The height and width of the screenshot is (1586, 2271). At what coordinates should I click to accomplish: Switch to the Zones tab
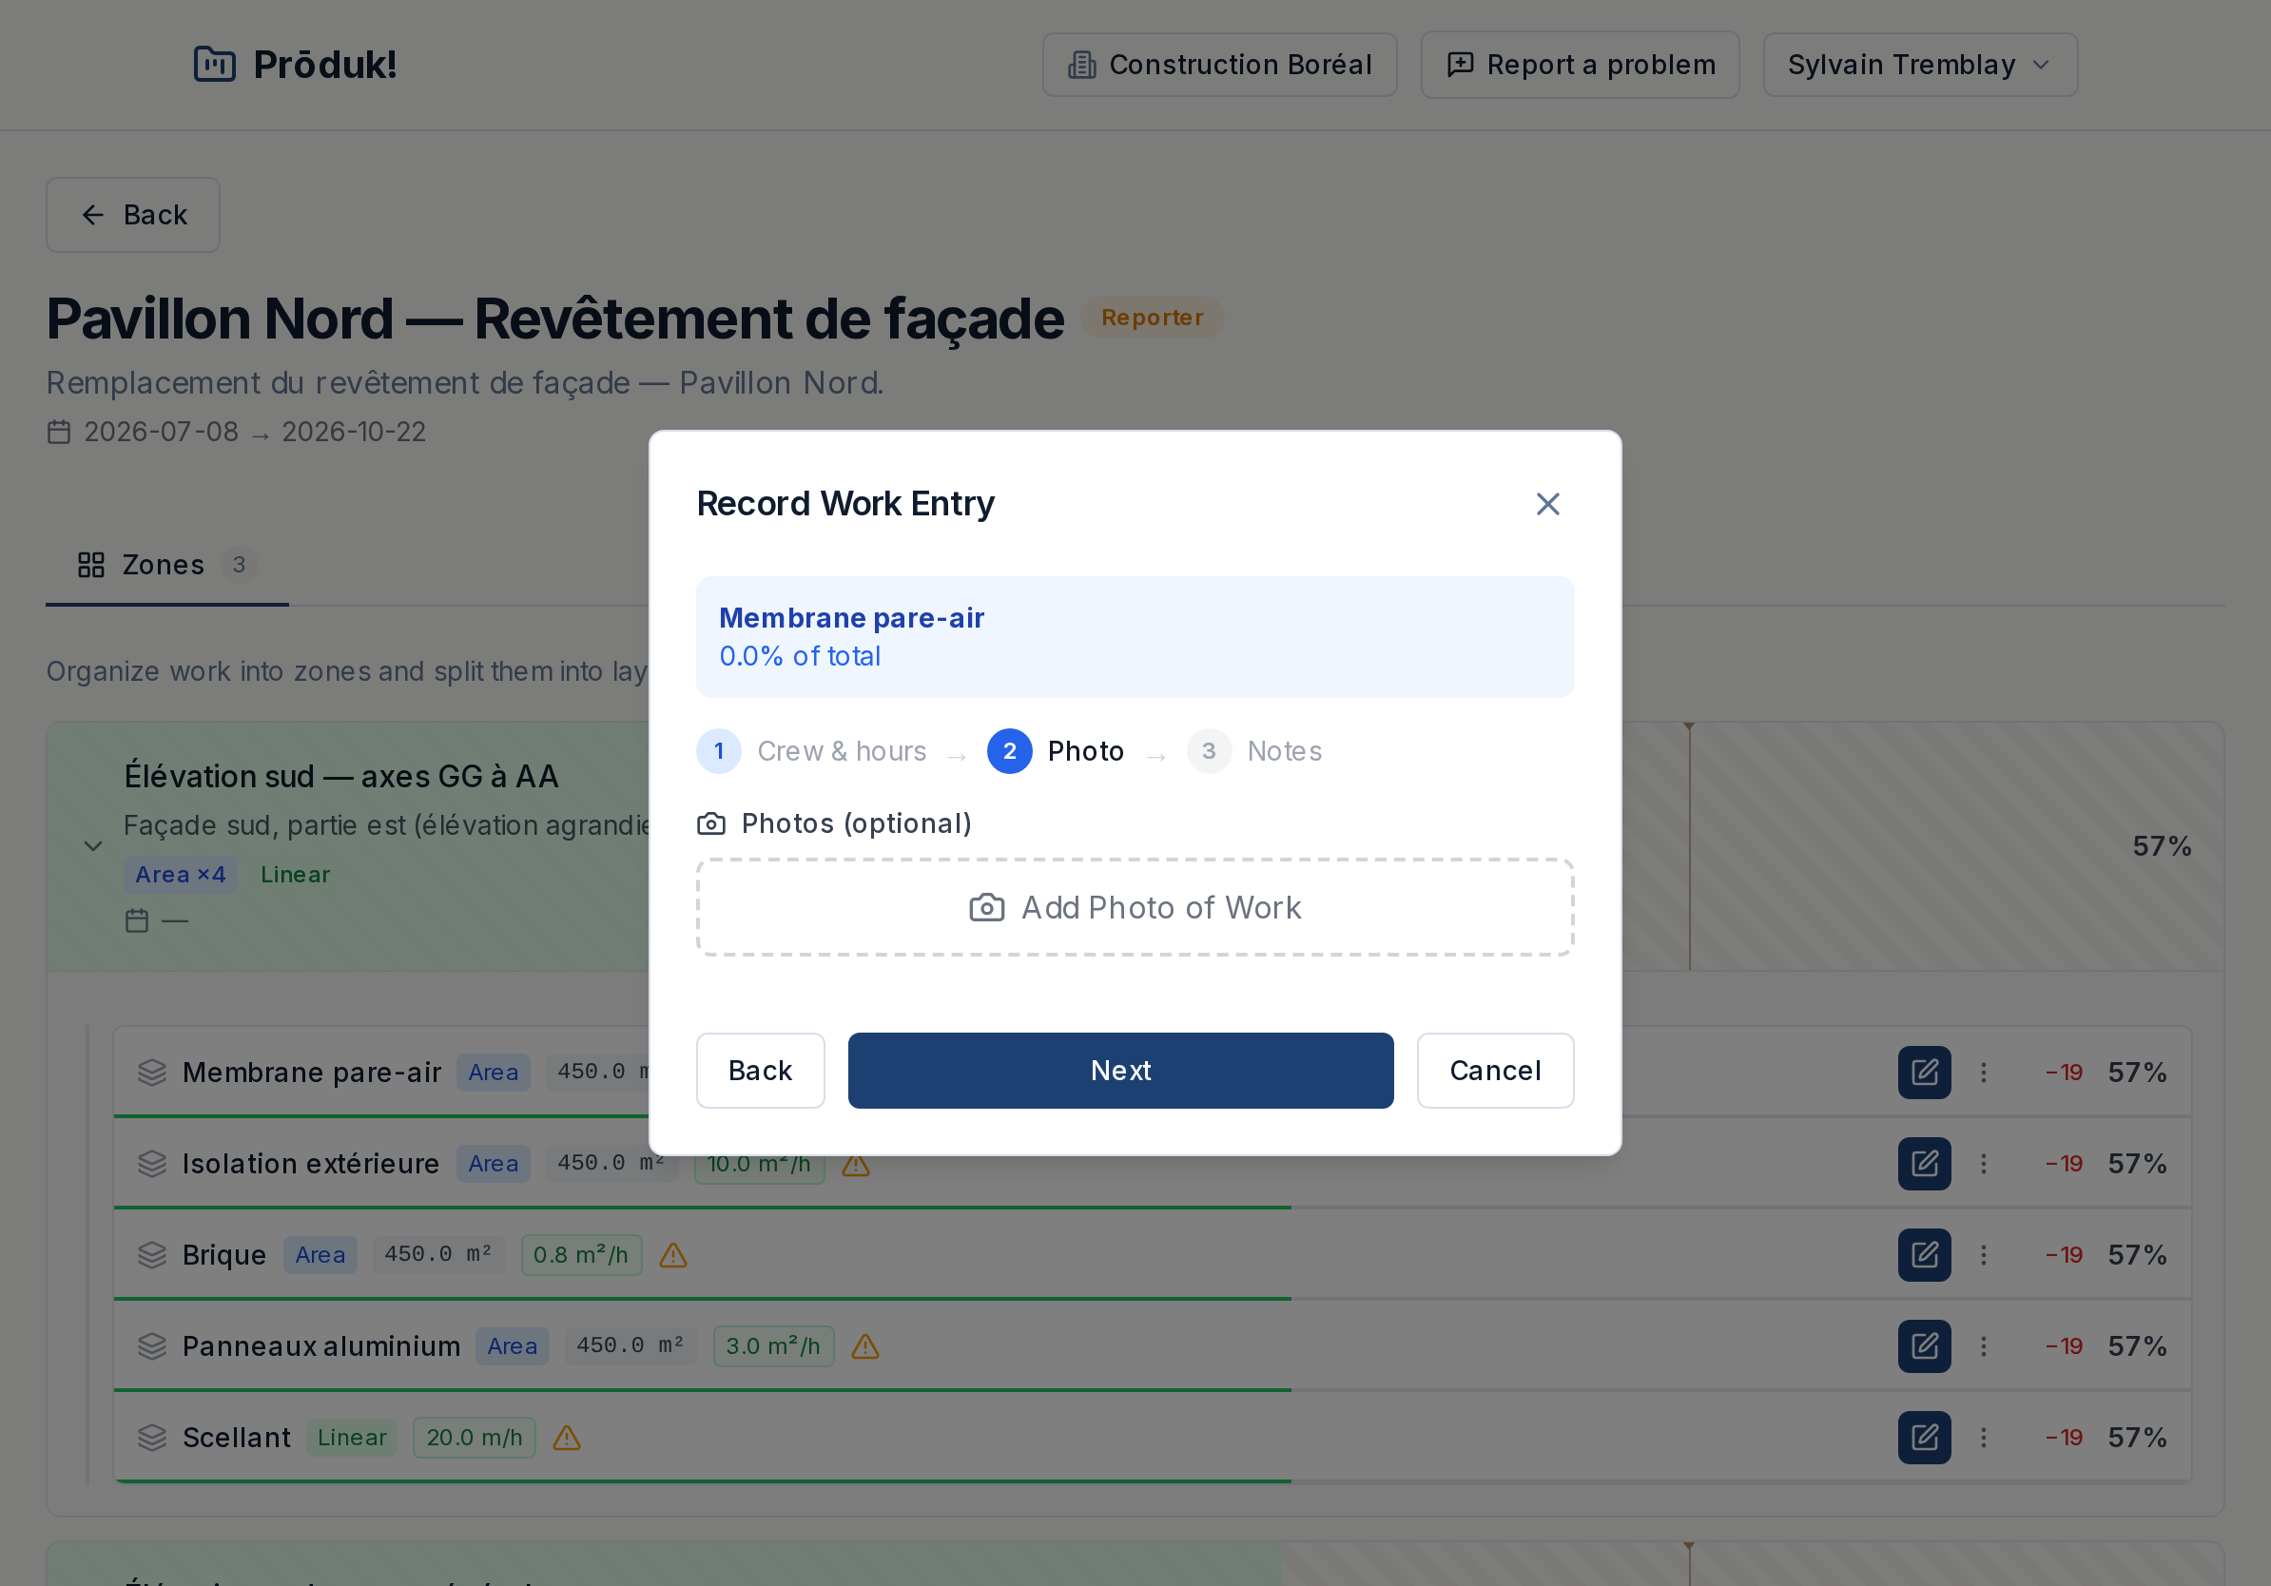[167, 565]
